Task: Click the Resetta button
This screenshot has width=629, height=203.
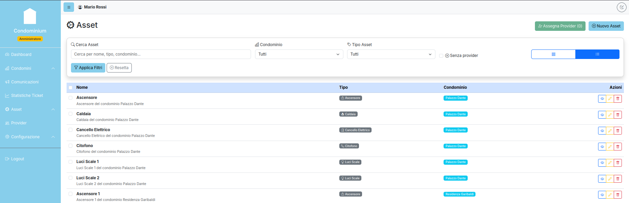Action: point(119,68)
